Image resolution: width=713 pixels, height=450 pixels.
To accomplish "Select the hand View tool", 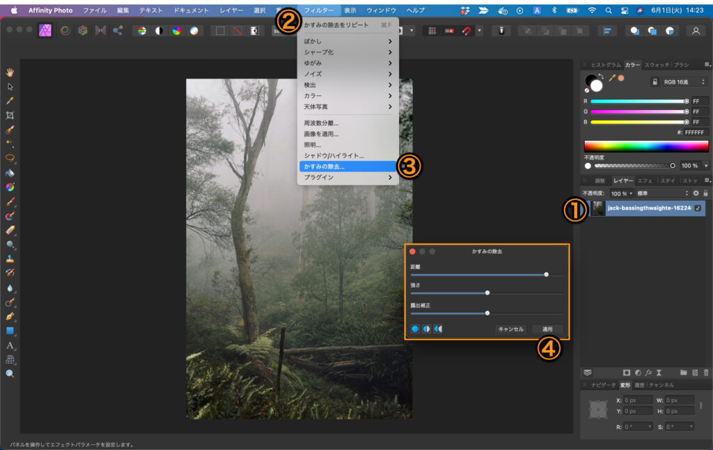I will pos(10,72).
